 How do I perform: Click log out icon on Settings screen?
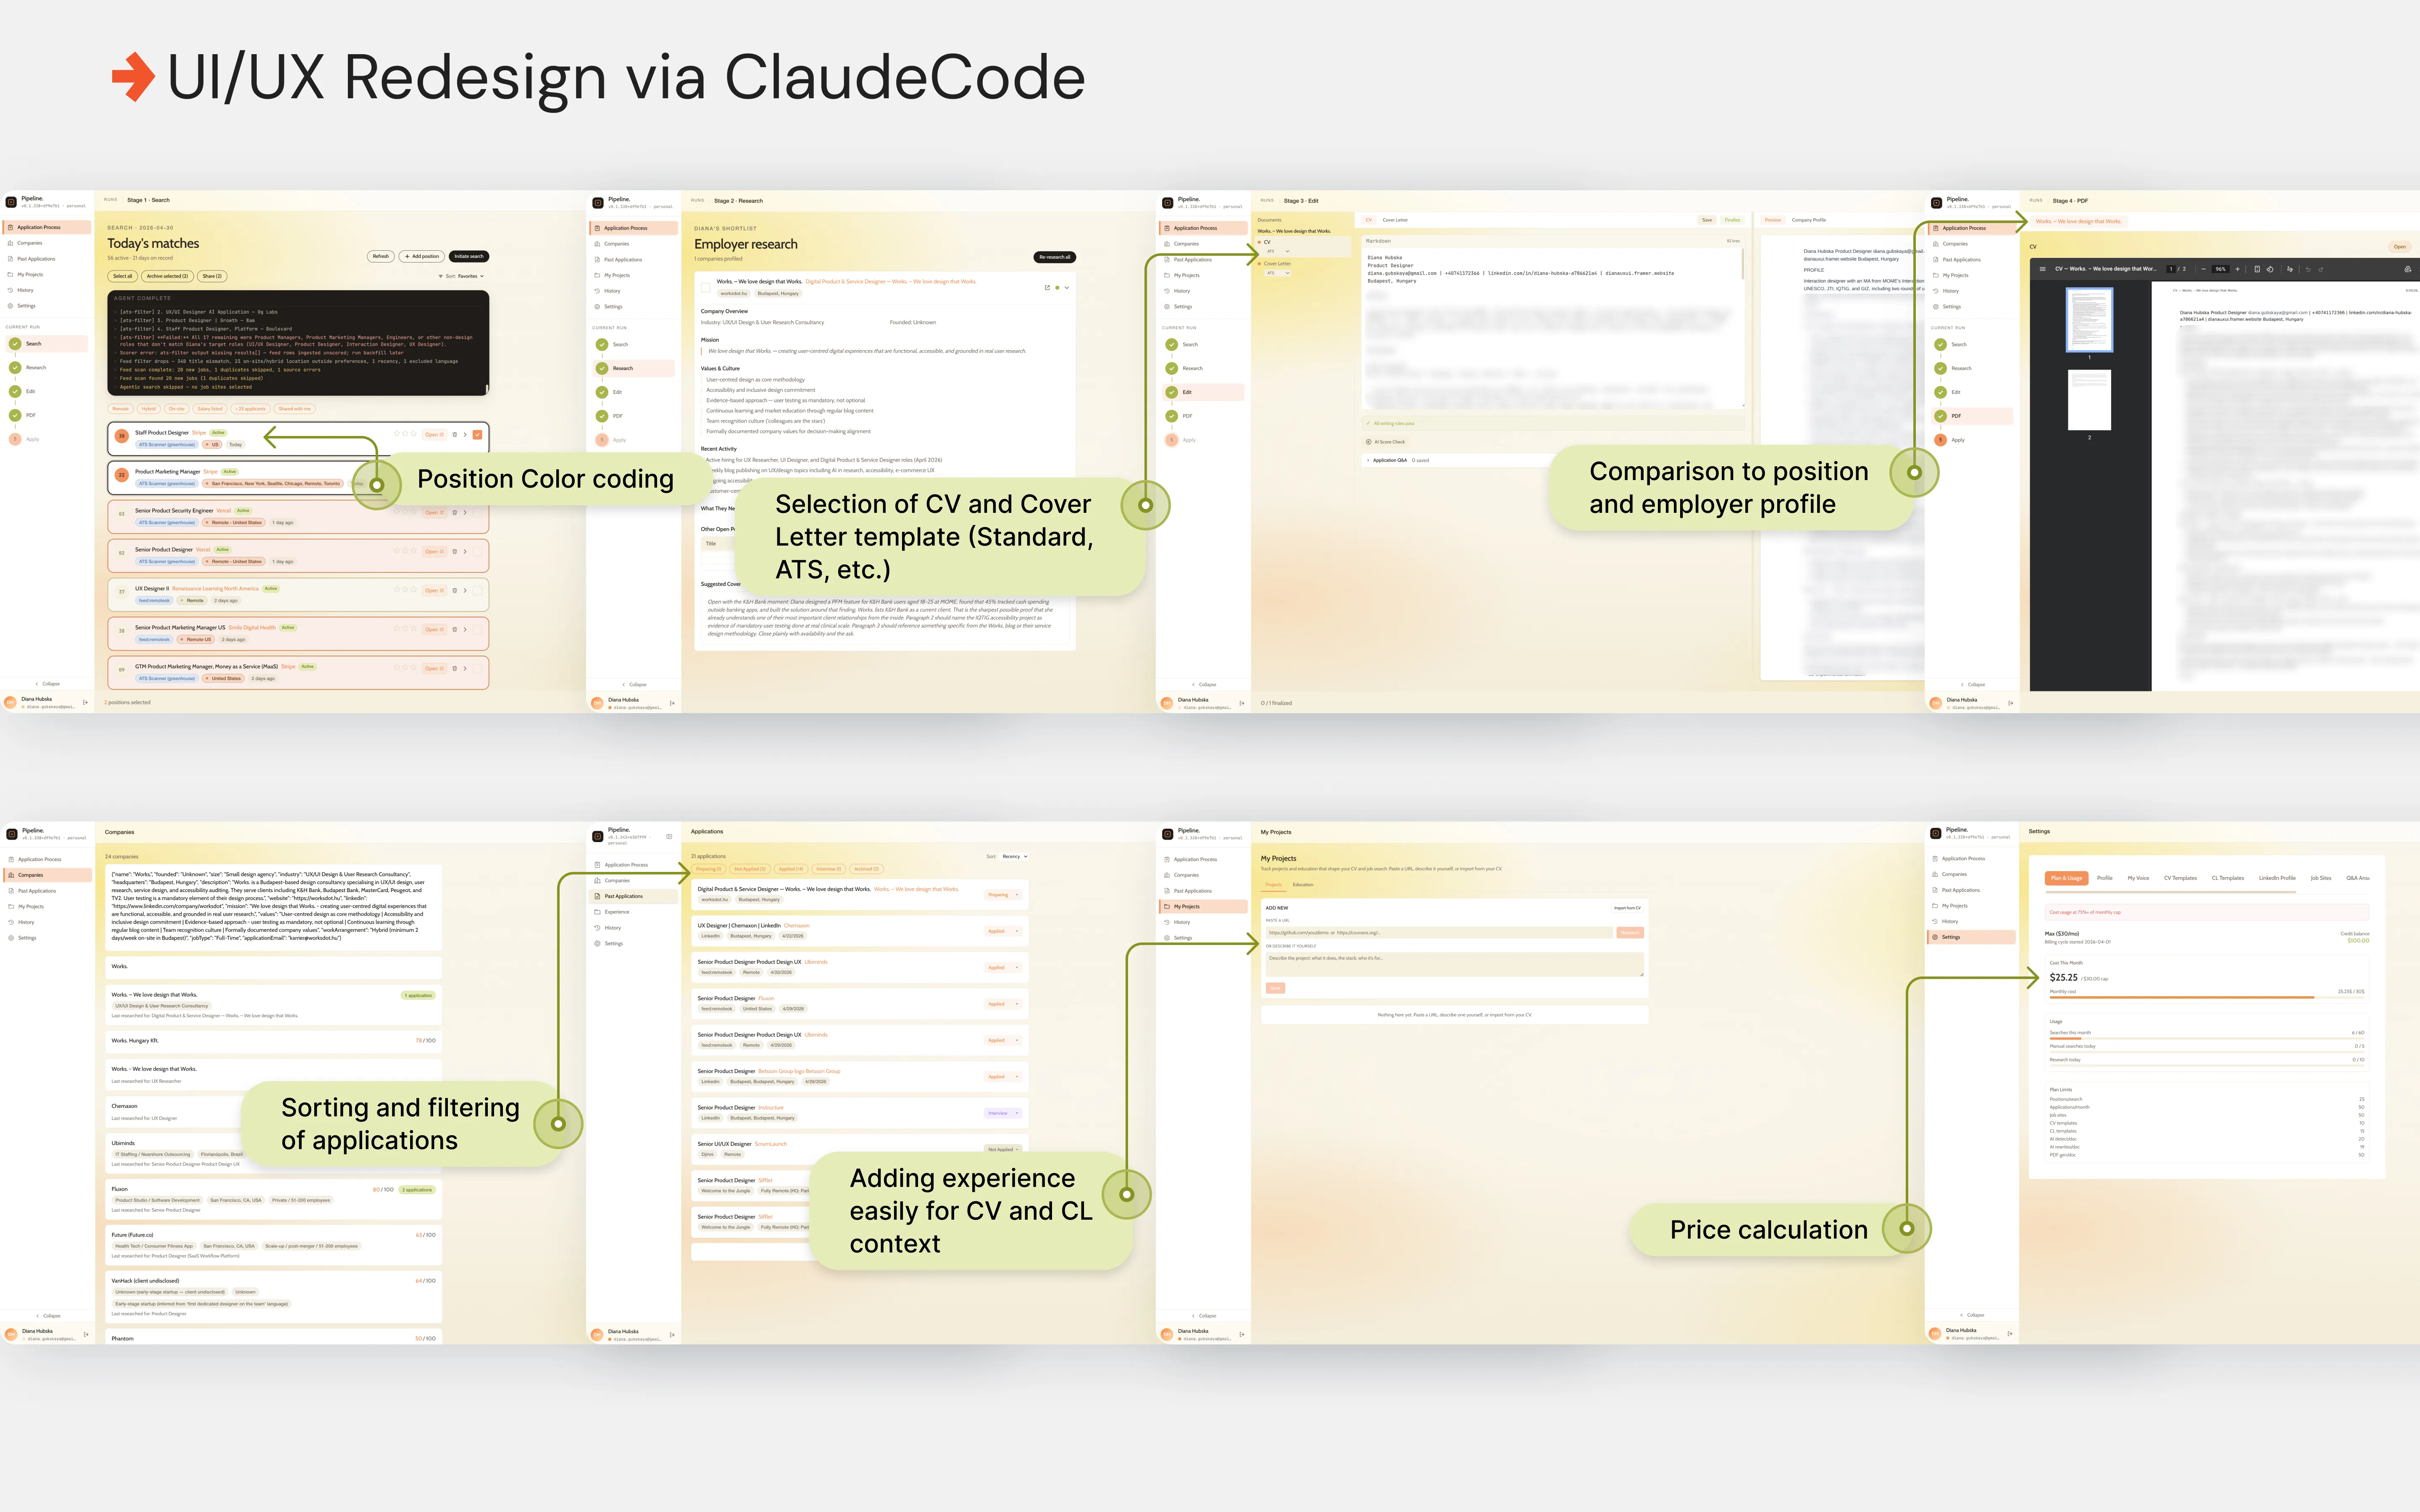(2010, 1334)
